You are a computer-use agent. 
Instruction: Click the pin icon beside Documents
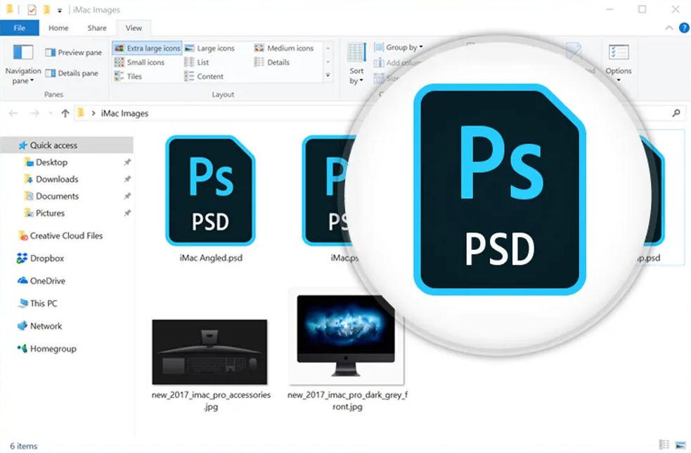127,196
